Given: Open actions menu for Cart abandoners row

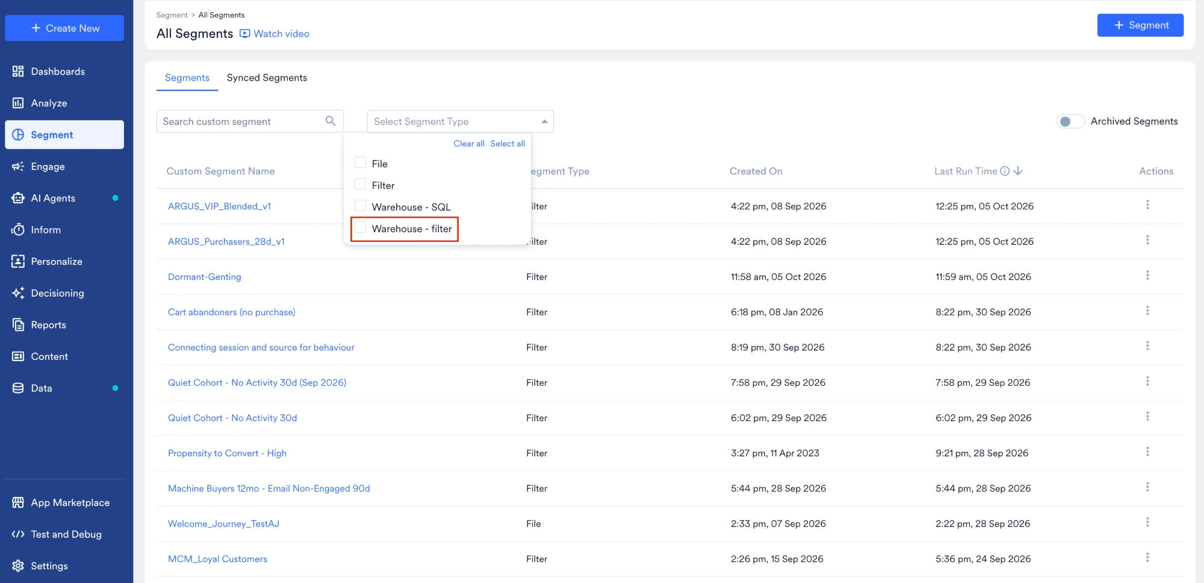Looking at the screenshot, I should [x=1147, y=311].
